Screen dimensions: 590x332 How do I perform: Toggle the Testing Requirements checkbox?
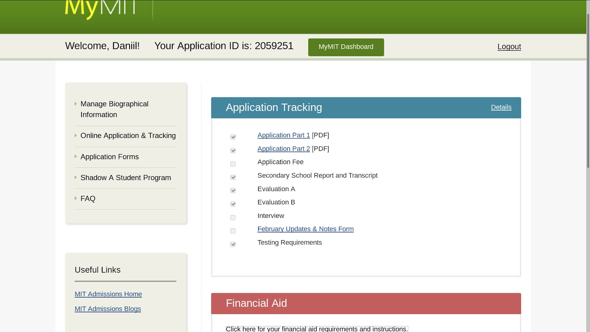click(233, 244)
